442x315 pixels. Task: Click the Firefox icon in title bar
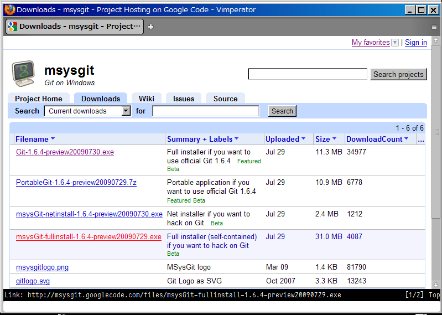click(9, 10)
